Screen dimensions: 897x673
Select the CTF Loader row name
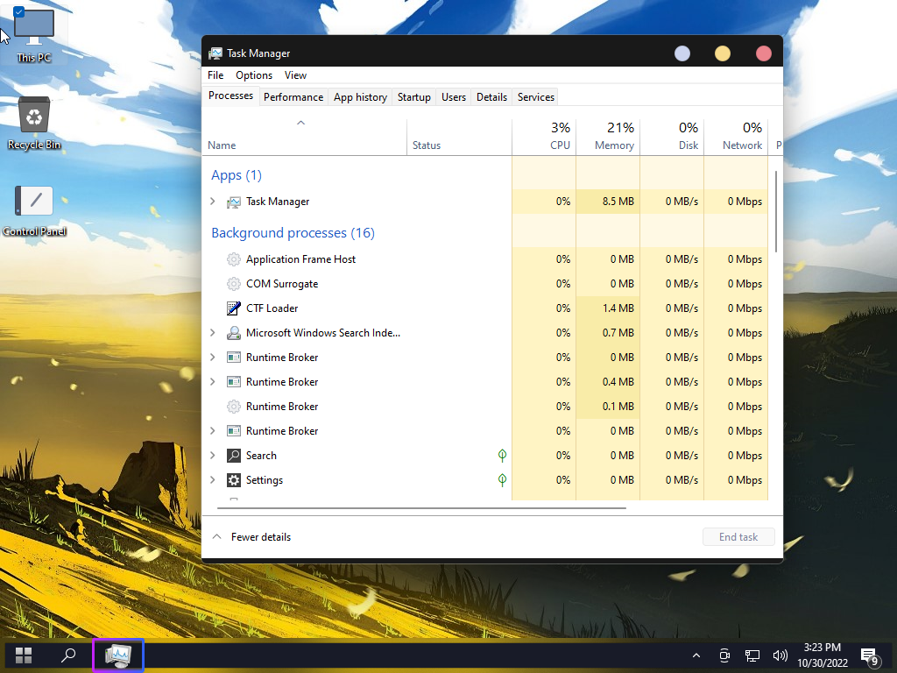point(272,308)
